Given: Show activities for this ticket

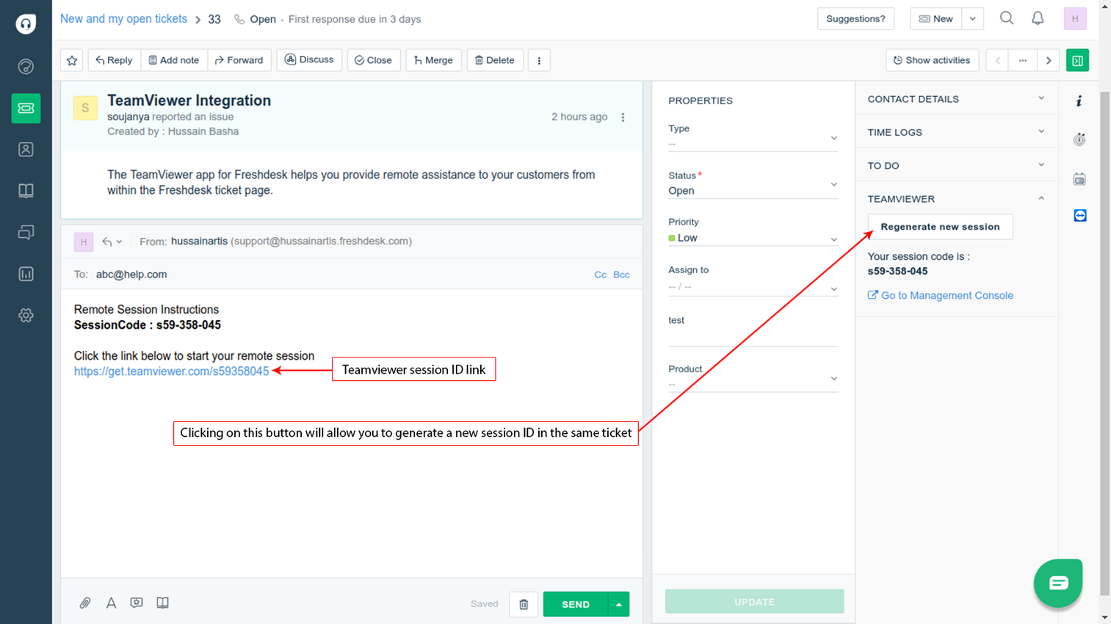Looking at the screenshot, I should pos(933,60).
